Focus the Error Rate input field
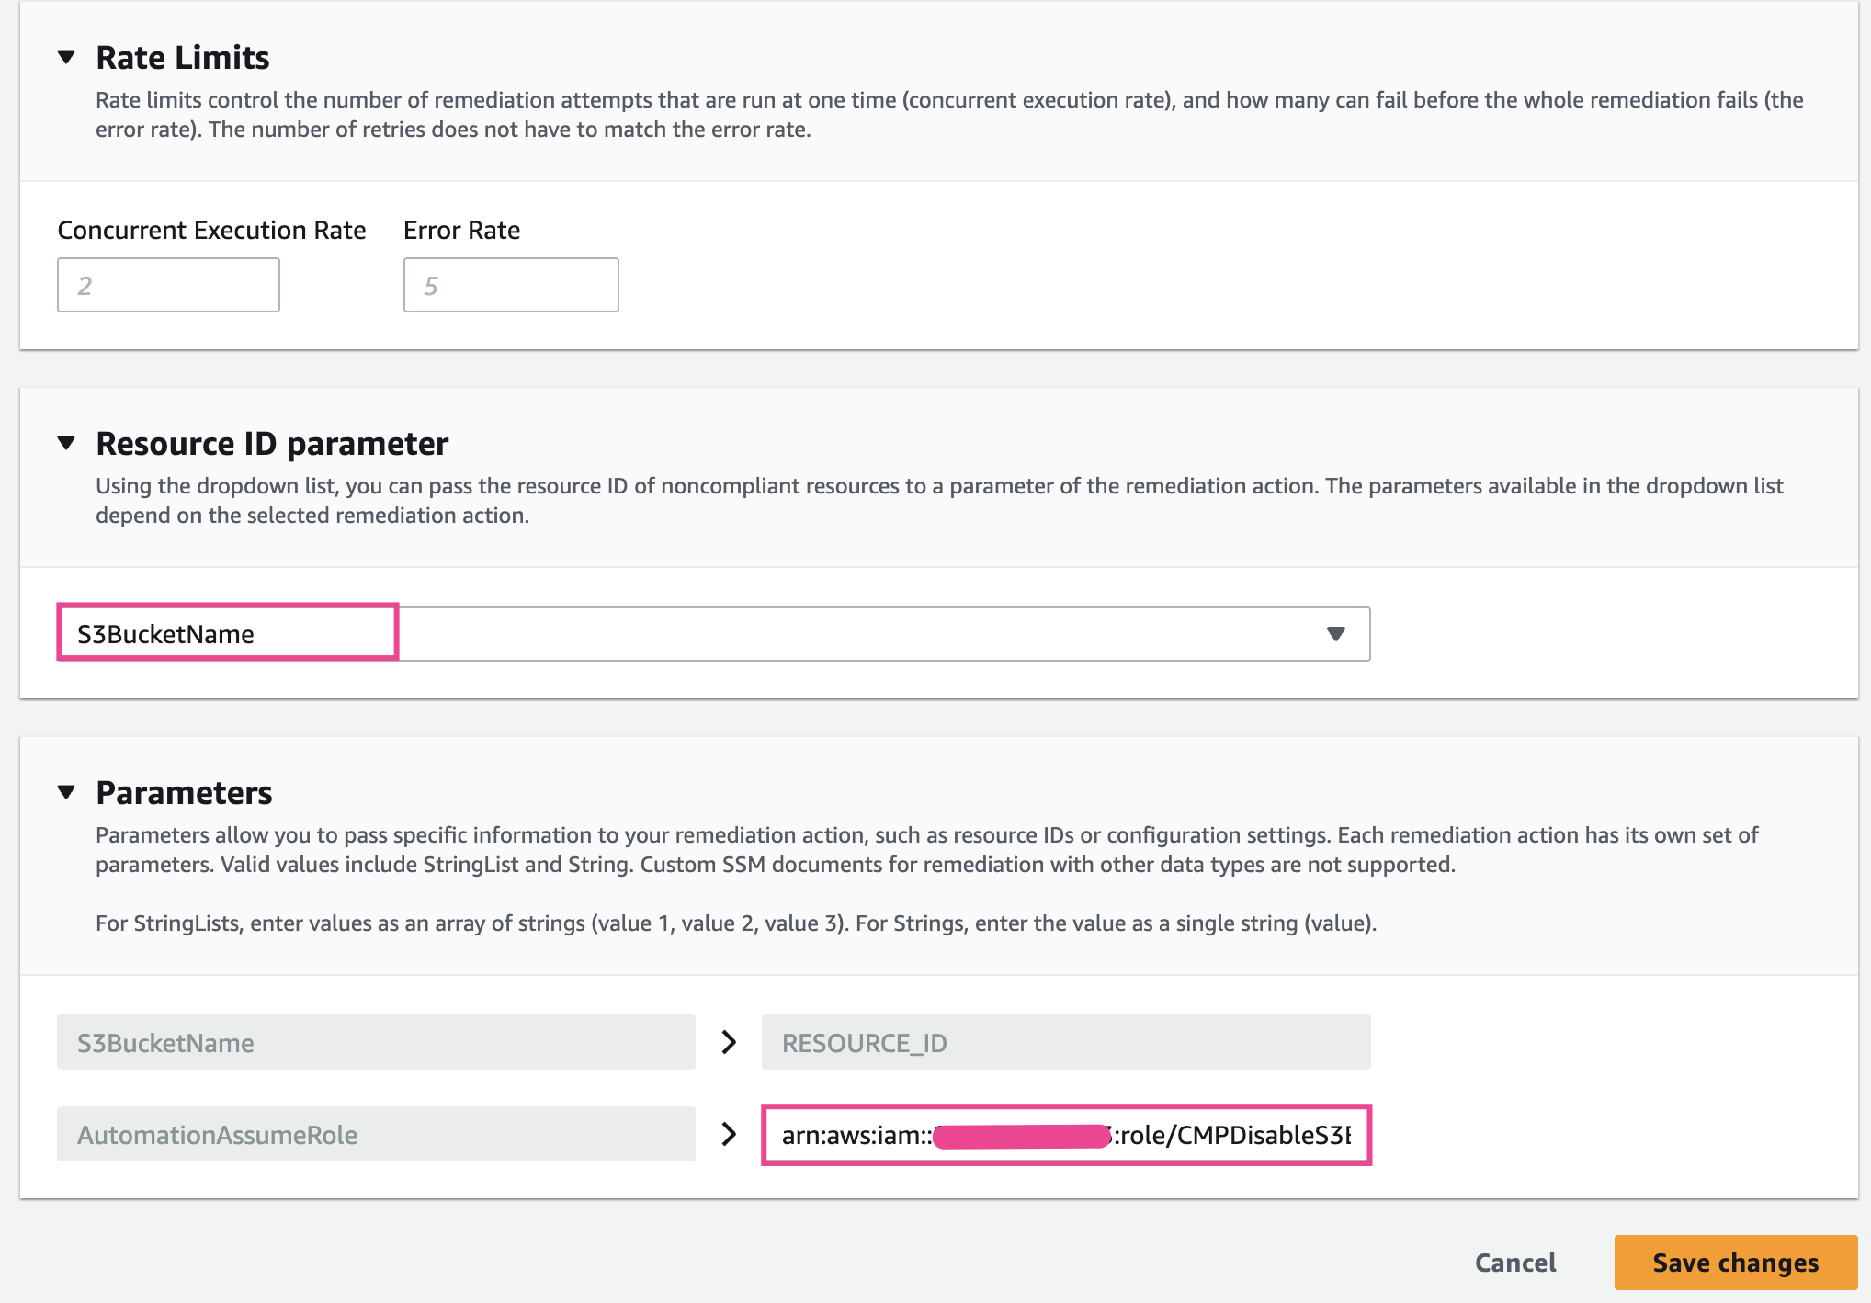 pos(511,285)
